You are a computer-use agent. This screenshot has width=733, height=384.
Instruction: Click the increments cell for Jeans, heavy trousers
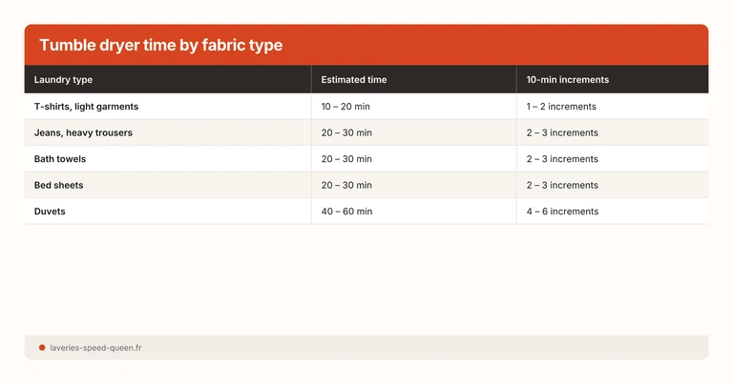click(x=562, y=132)
